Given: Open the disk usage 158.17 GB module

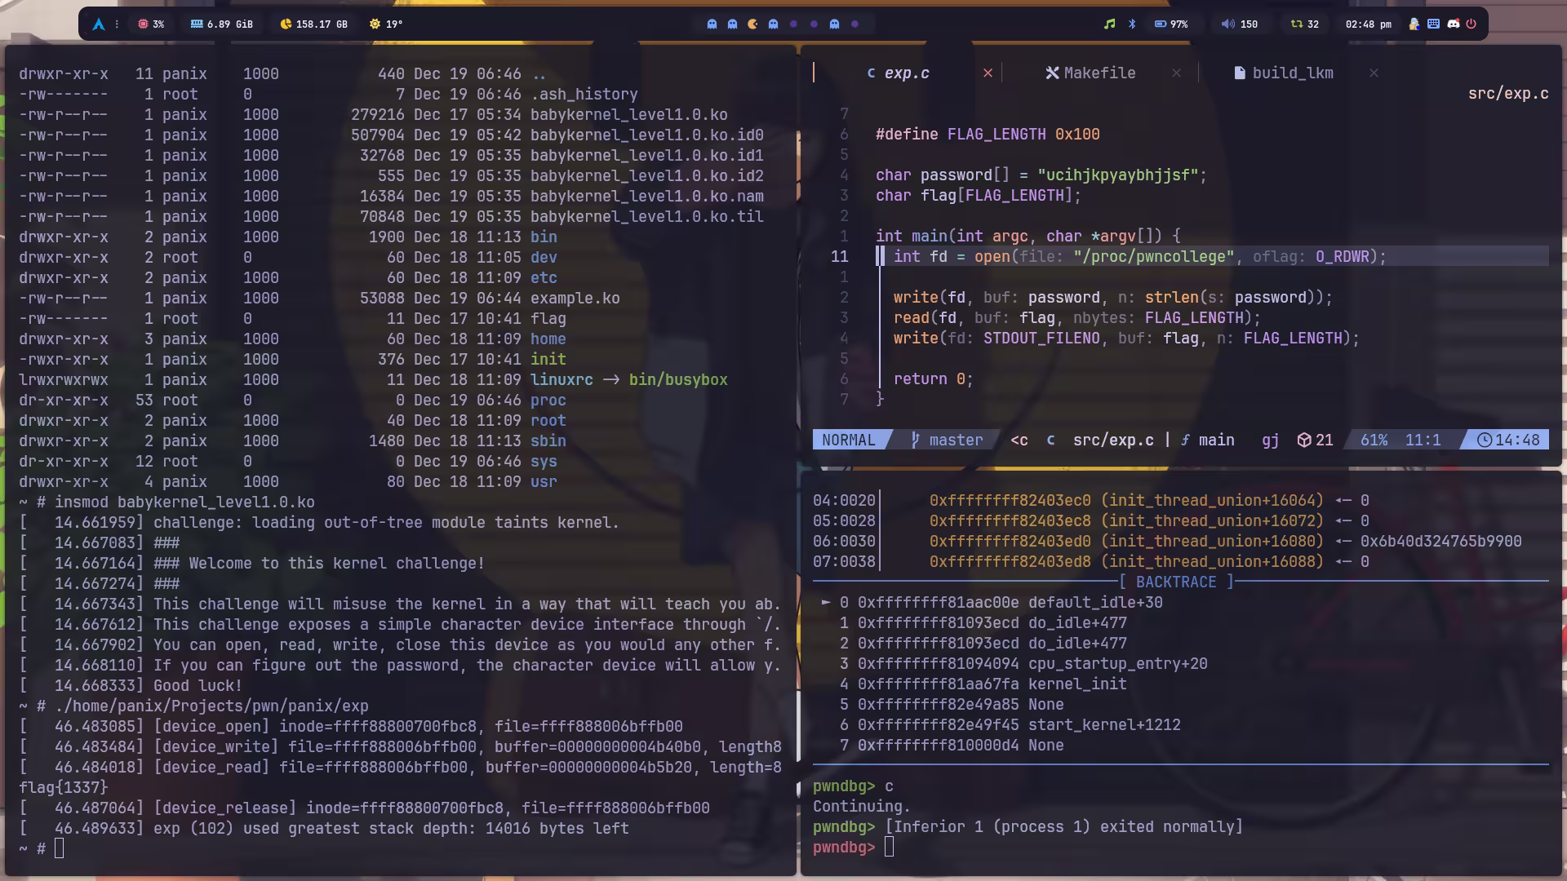Looking at the screenshot, I should click(313, 24).
